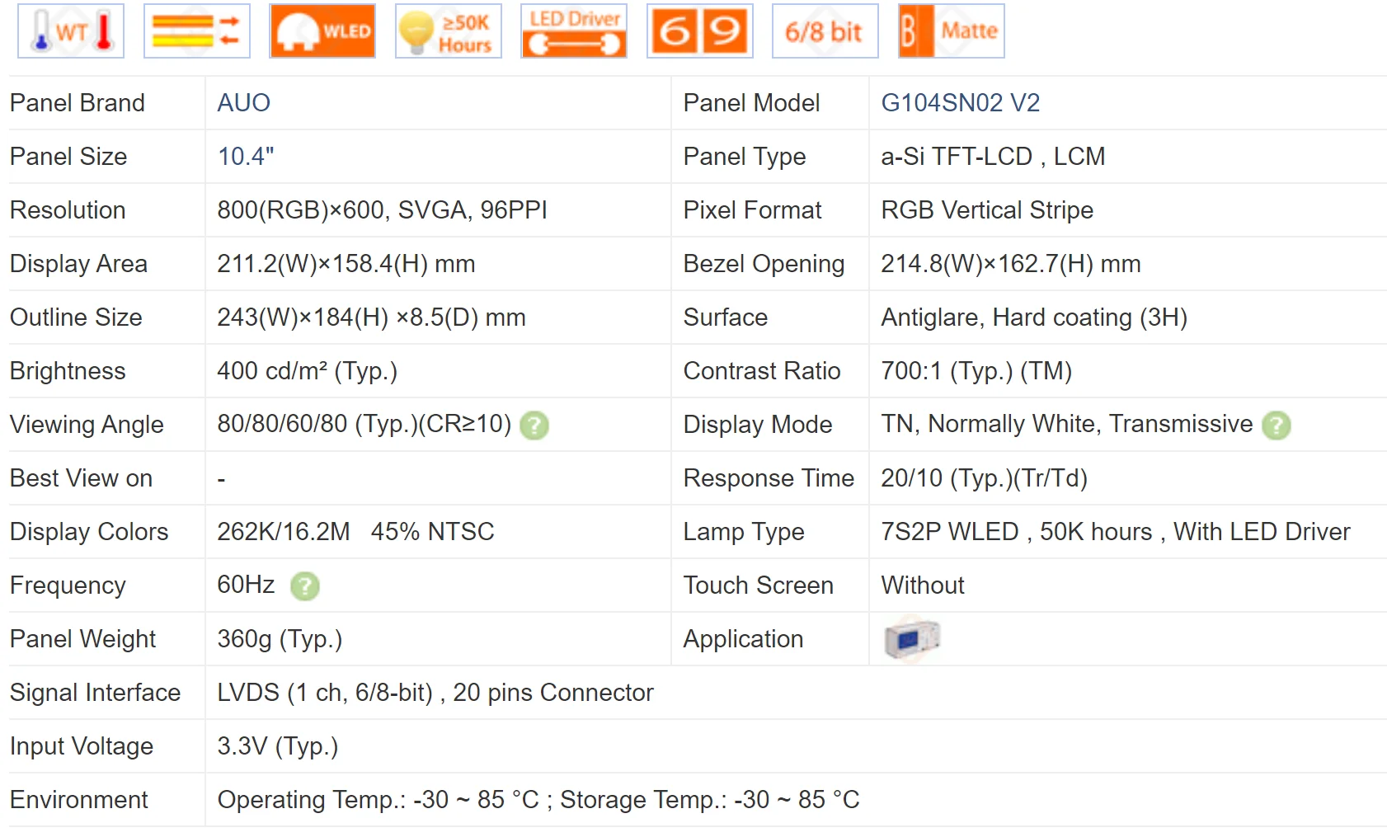Click help icon beside Display Mode value

coord(1277,426)
